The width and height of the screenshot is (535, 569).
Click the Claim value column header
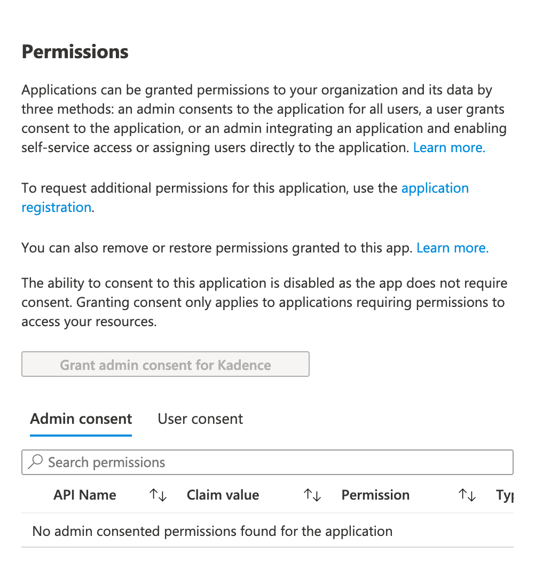[x=223, y=495]
